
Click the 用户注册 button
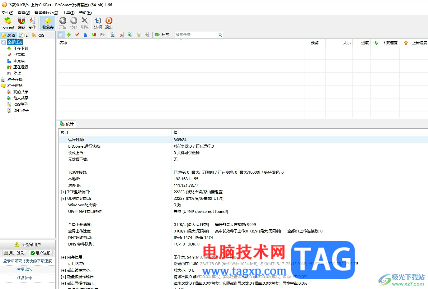[x=40, y=253]
